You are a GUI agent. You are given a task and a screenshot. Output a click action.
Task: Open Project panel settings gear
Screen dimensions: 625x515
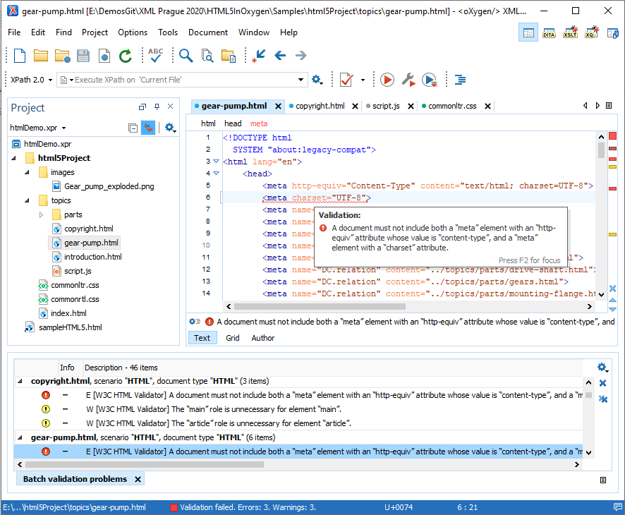170,128
